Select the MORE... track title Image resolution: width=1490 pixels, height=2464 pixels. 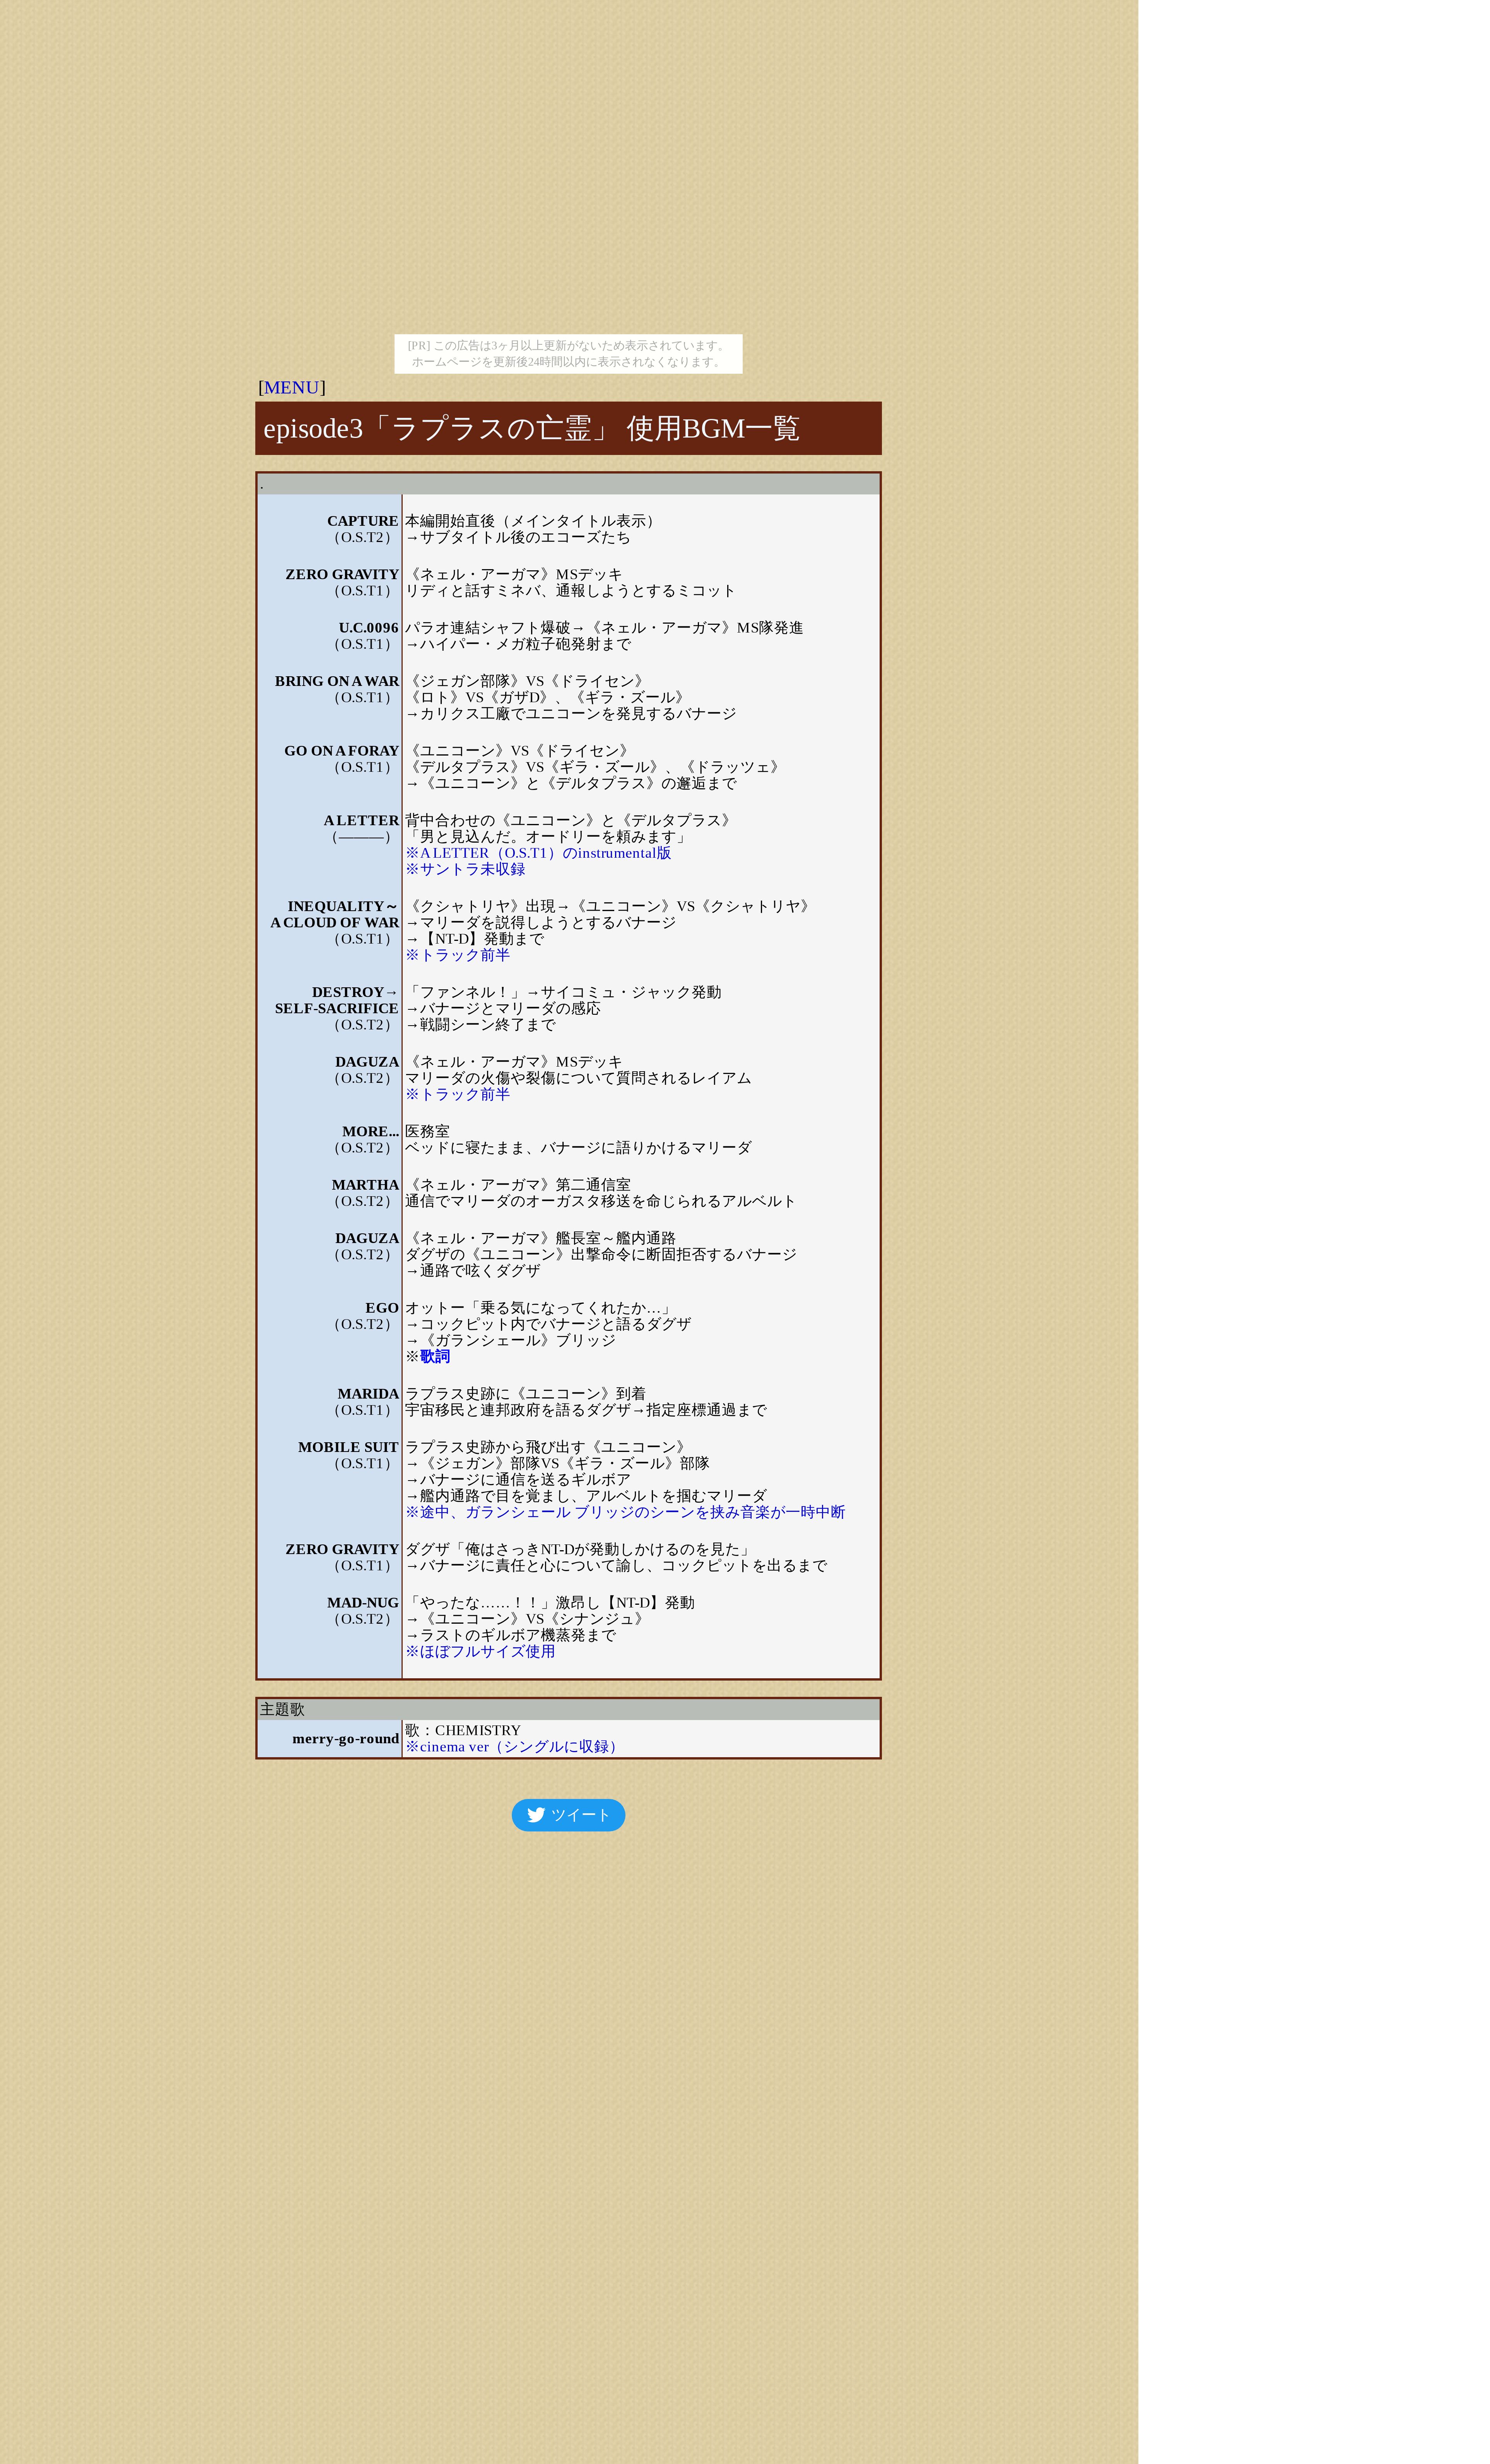tap(371, 1132)
